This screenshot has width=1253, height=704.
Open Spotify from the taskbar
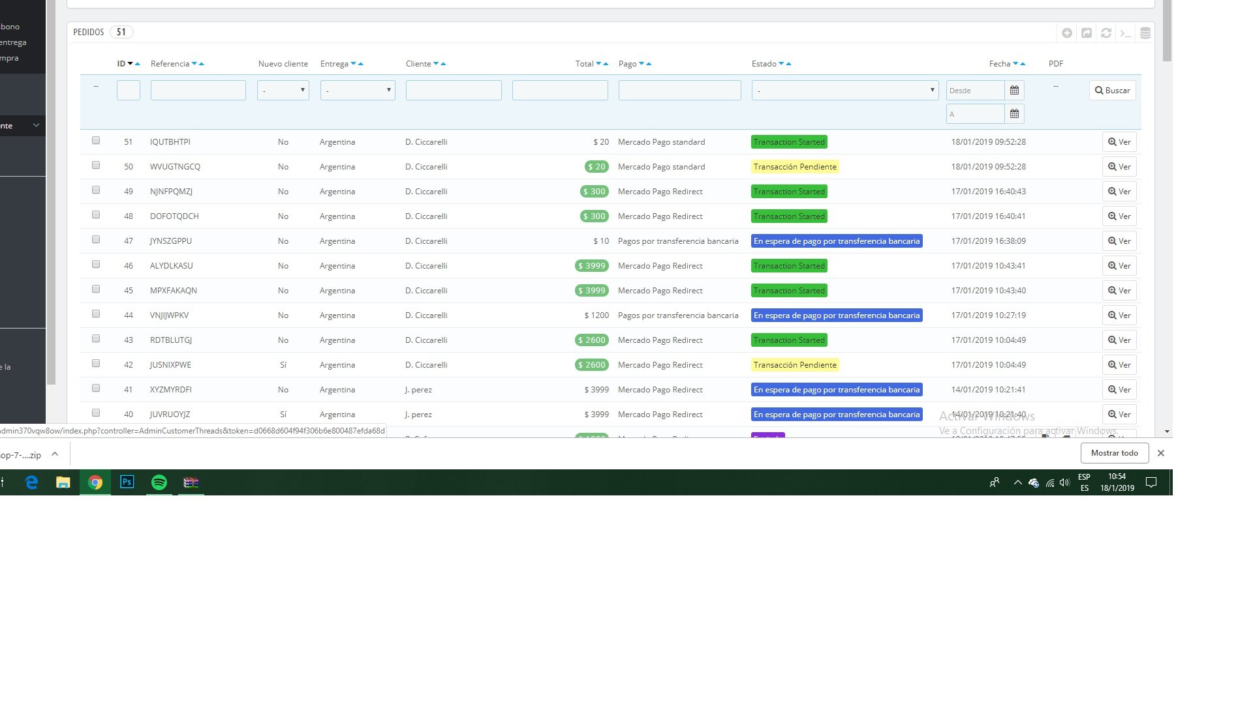click(x=159, y=482)
